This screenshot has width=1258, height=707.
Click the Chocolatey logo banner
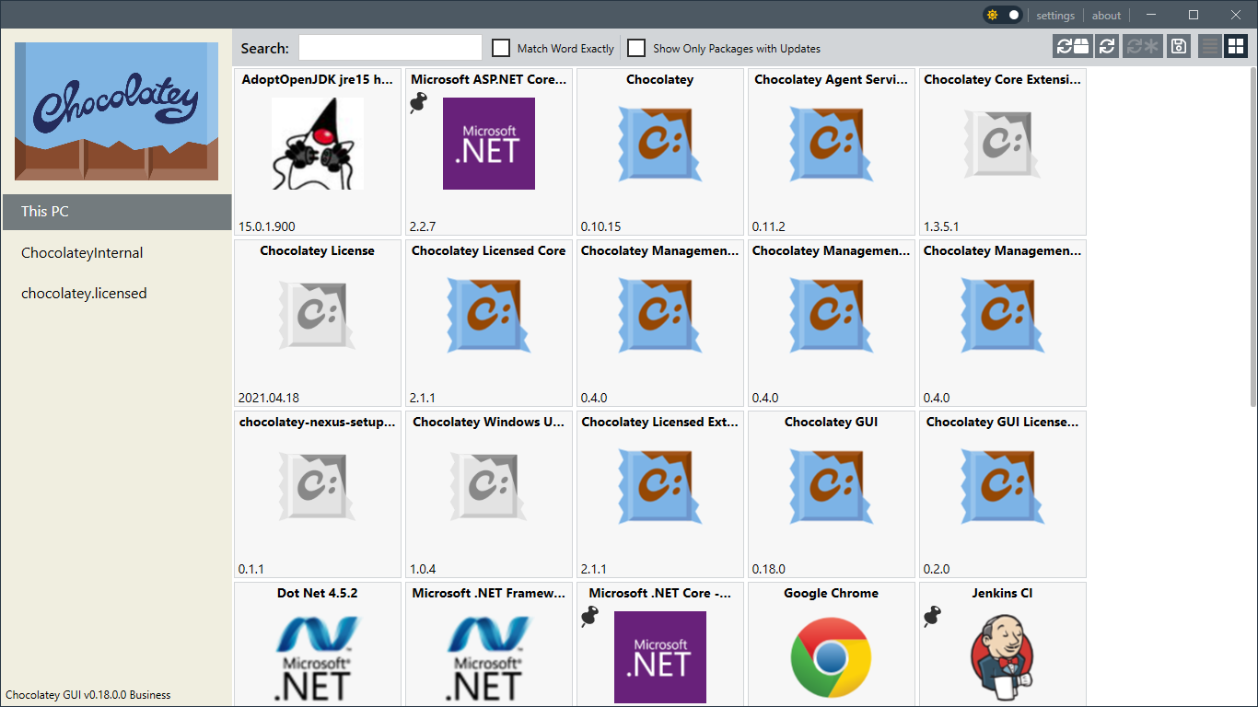[x=116, y=110]
